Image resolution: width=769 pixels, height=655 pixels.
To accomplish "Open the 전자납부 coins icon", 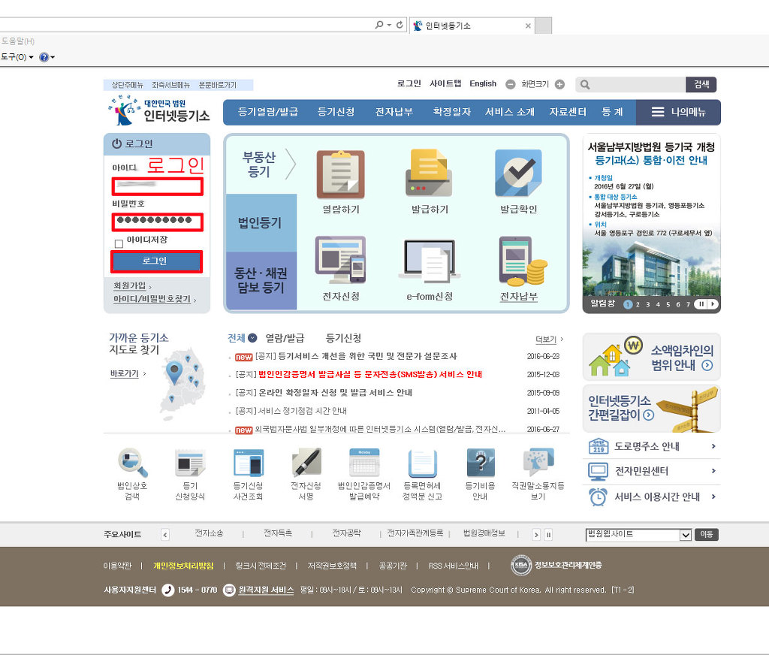I will pyautogui.click(x=523, y=261).
